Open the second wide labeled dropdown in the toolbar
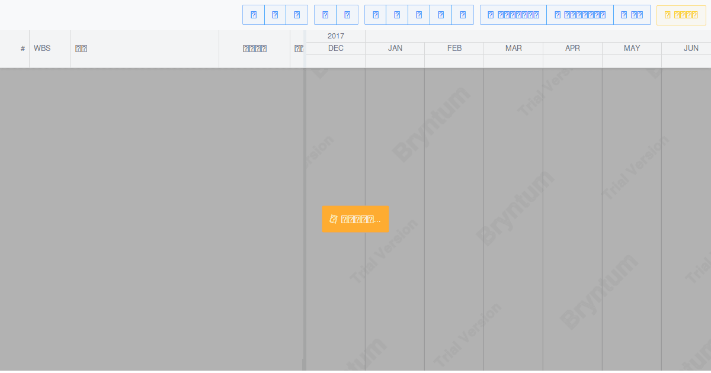This screenshot has width=711, height=373. [x=580, y=14]
